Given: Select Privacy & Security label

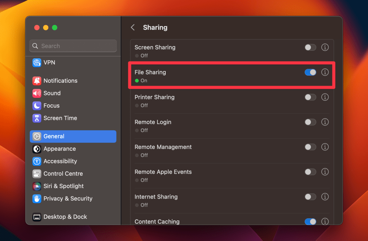Looking at the screenshot, I should [68, 199].
